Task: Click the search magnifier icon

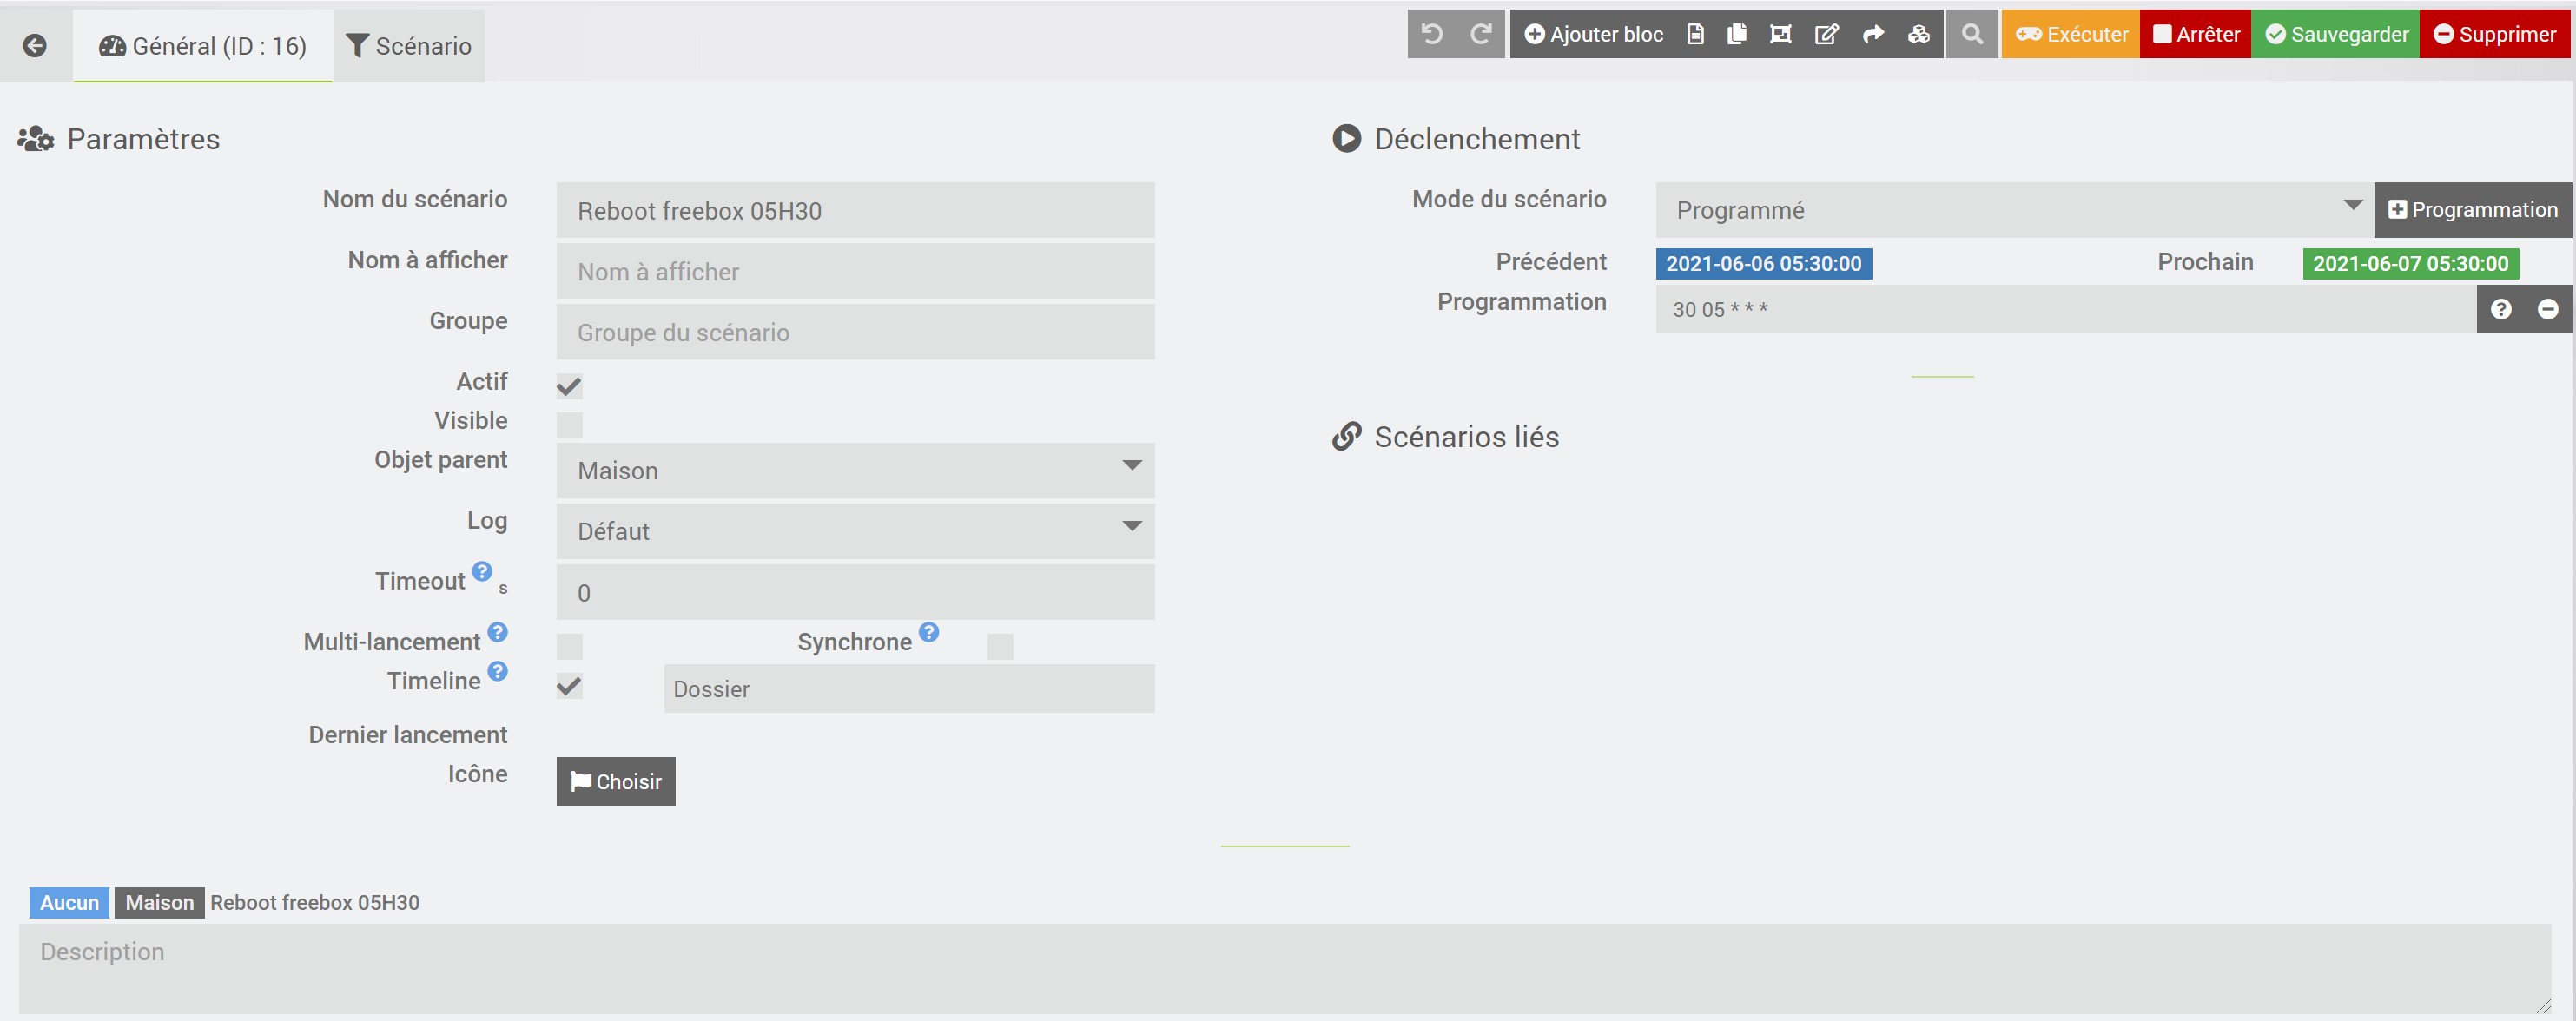Action: pos(1972,34)
